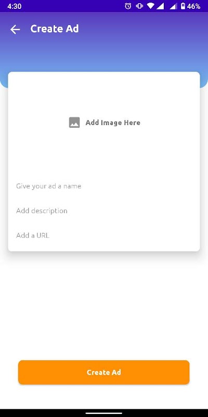The image size is (208, 417).
Task: Go back using the header arrow
Action: click(15, 29)
